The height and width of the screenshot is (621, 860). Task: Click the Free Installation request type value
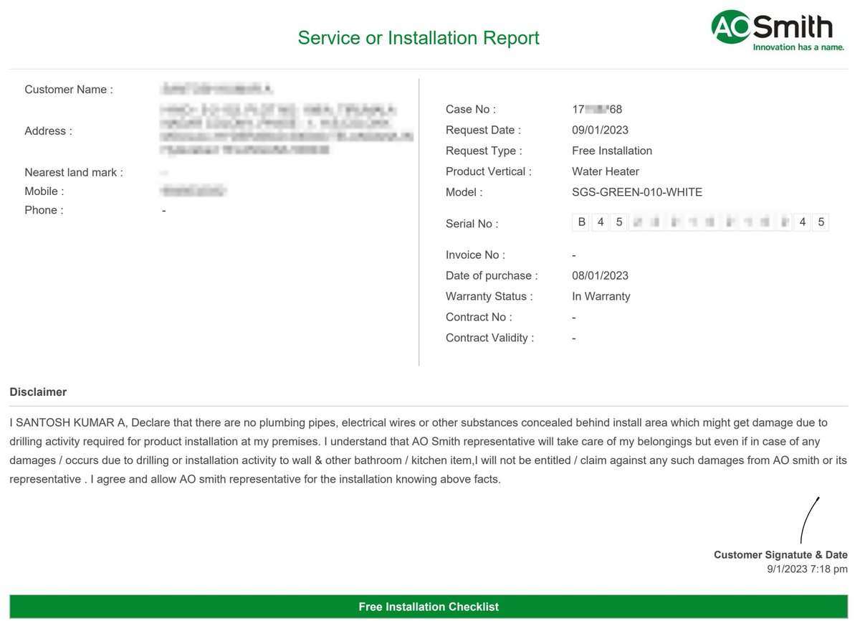(612, 151)
